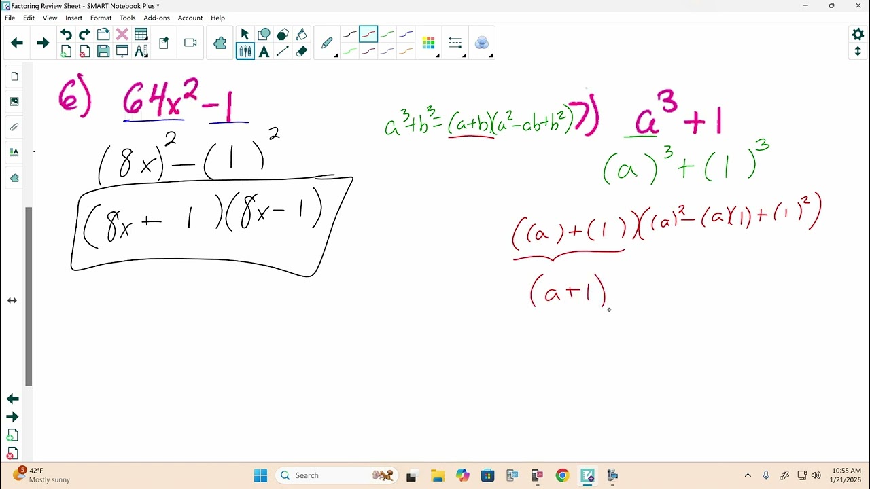This screenshot has width=870, height=489.
Task: Select the Shapes tool
Action: pos(264,34)
